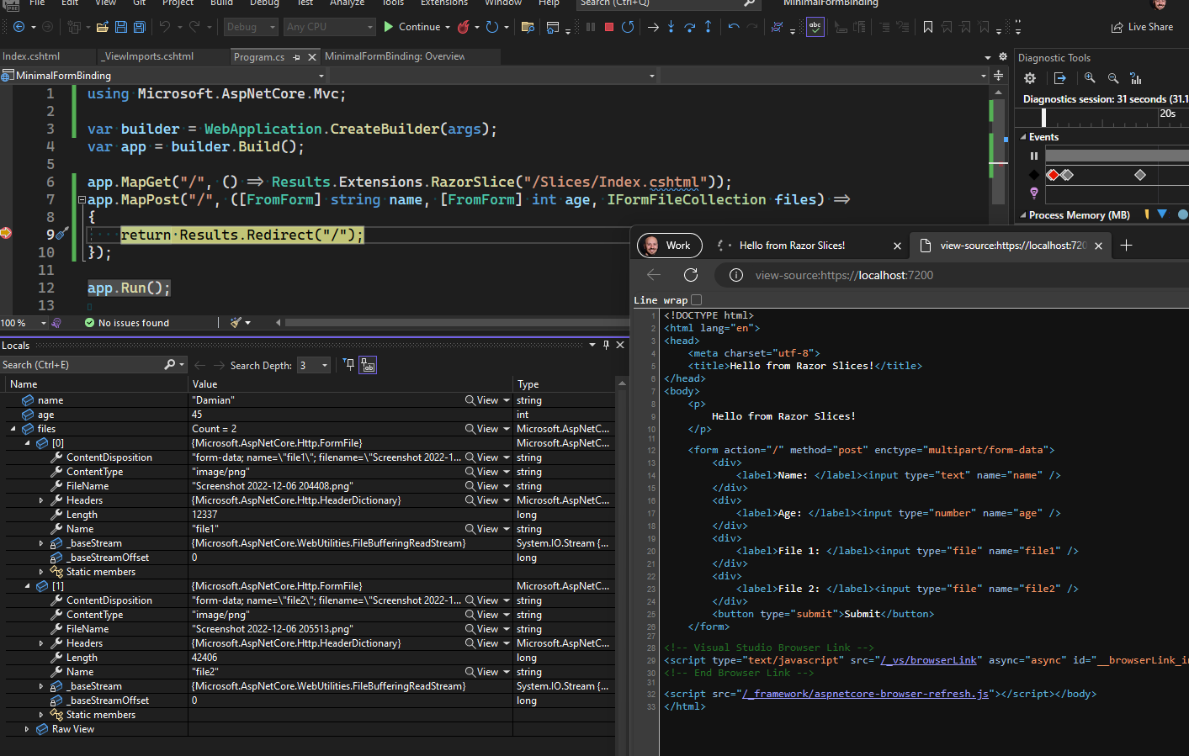Screen dimensions: 1189x756
Task: Click the Step Out icon
Action: tap(709, 26)
